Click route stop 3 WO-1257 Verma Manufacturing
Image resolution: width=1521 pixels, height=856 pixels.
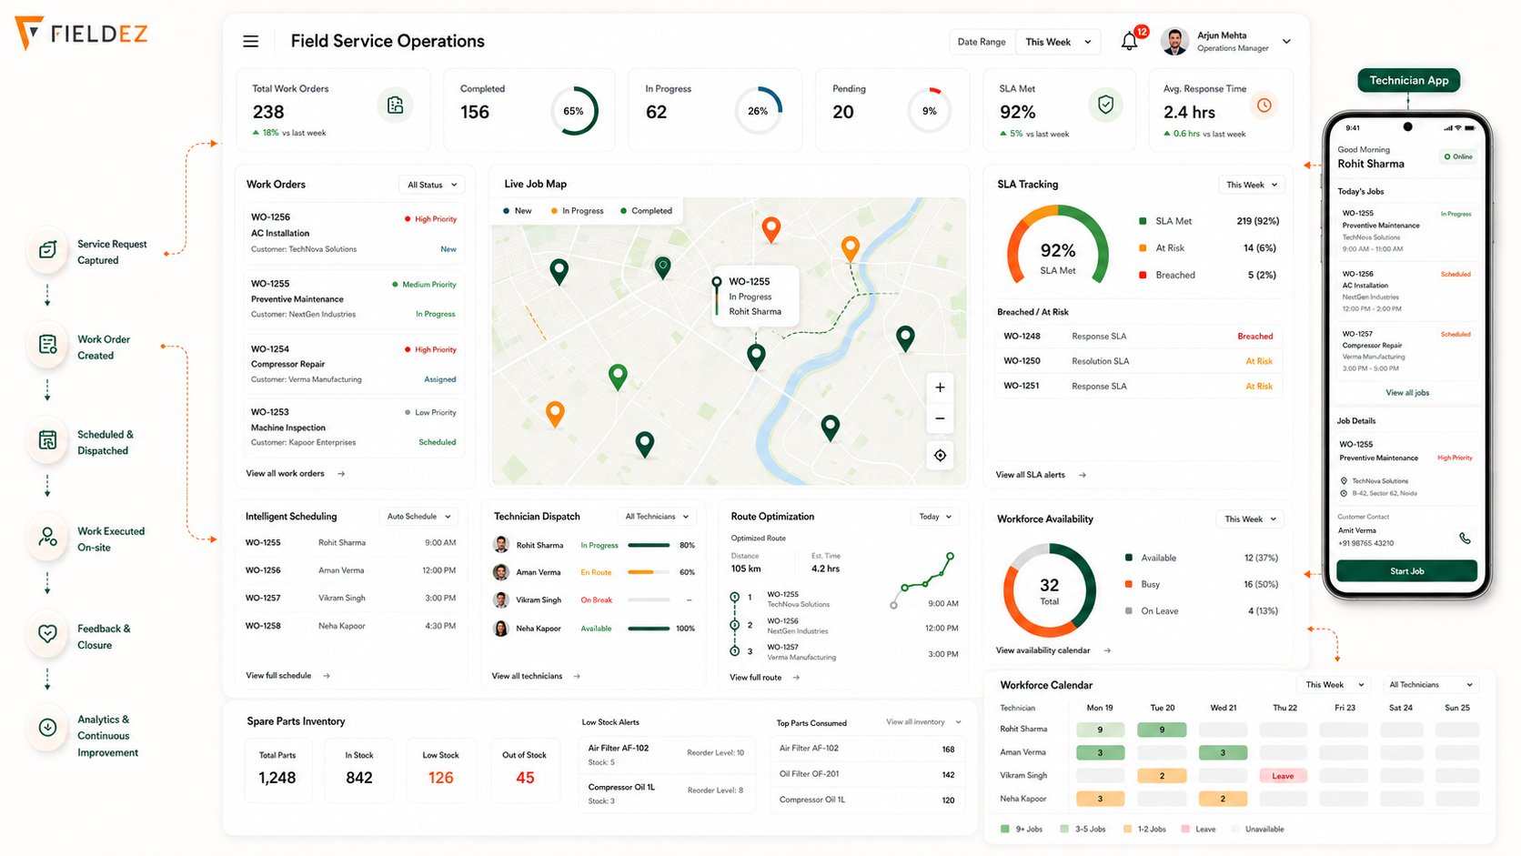point(843,652)
